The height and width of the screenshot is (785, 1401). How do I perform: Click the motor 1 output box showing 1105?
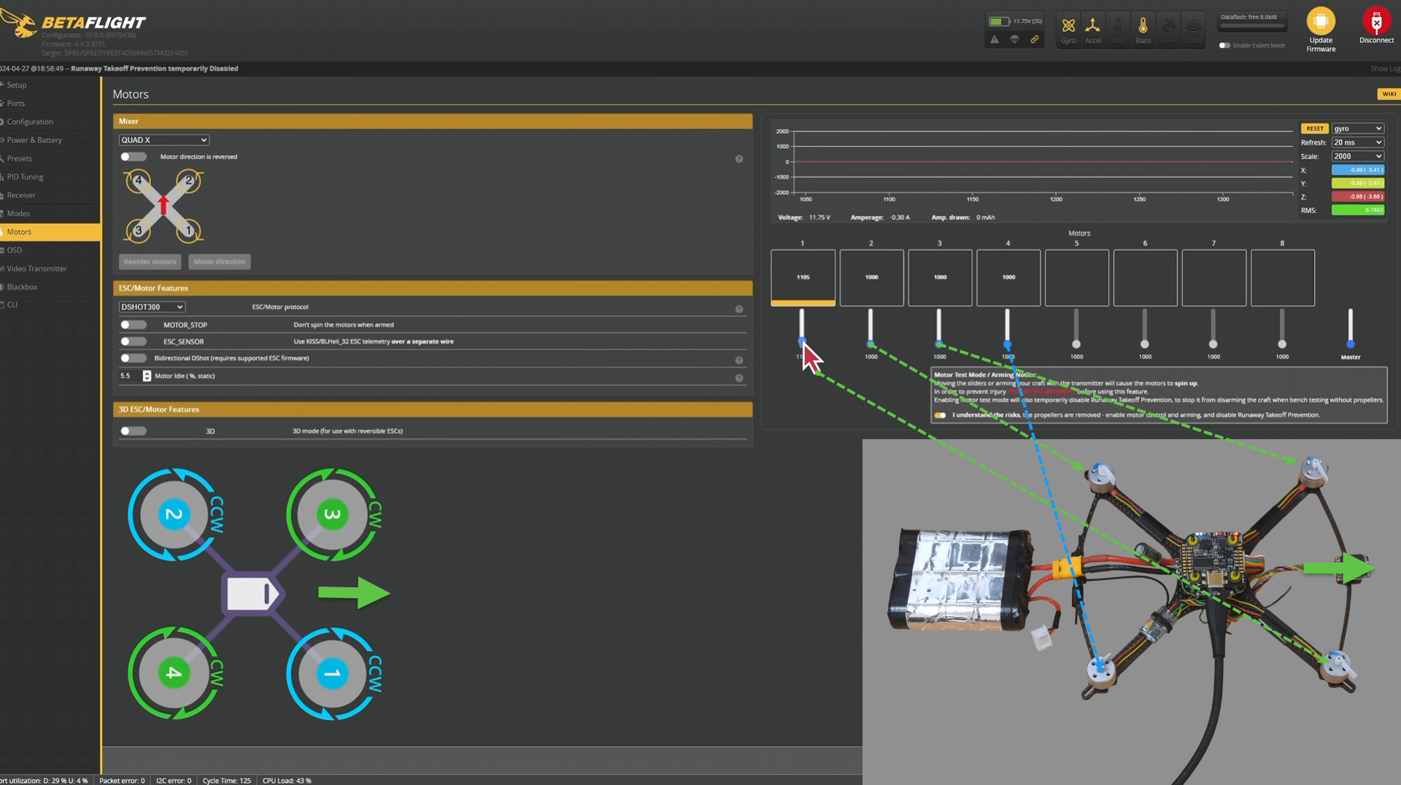coord(803,277)
